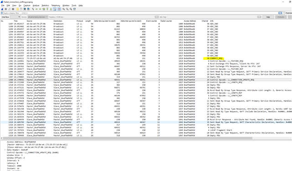
Task: Sort by the Packet counter column header
Action: pyautogui.click(x=166, y=21)
